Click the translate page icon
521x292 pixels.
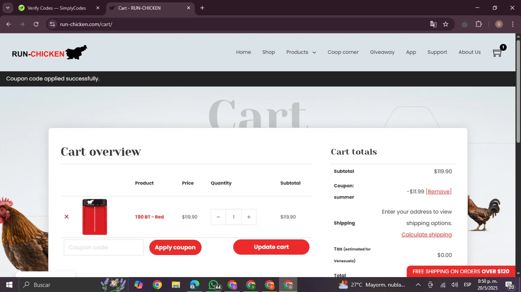[433, 24]
